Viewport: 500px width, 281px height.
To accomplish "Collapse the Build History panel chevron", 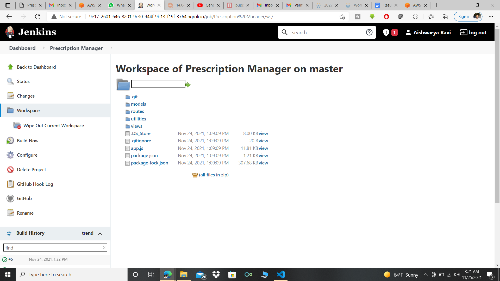I will [x=100, y=233].
